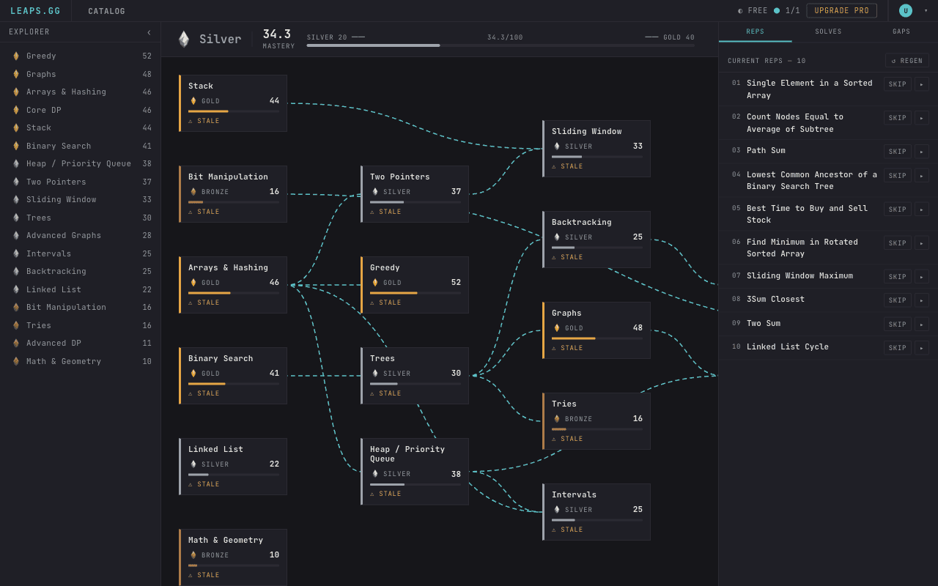This screenshot has width=938, height=586.
Task: Open the Catalog menu
Action: coord(107,11)
